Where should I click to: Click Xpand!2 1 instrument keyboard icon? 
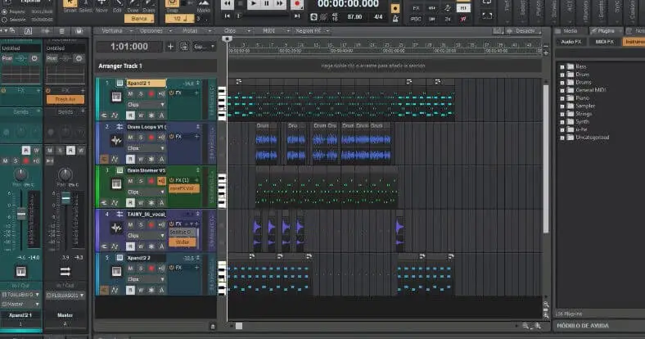pyautogui.click(x=116, y=97)
